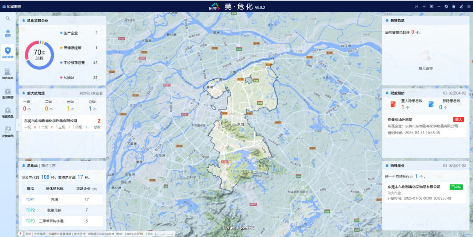
Task: Click the 当前告警总数 0 count
Action: click(413, 32)
